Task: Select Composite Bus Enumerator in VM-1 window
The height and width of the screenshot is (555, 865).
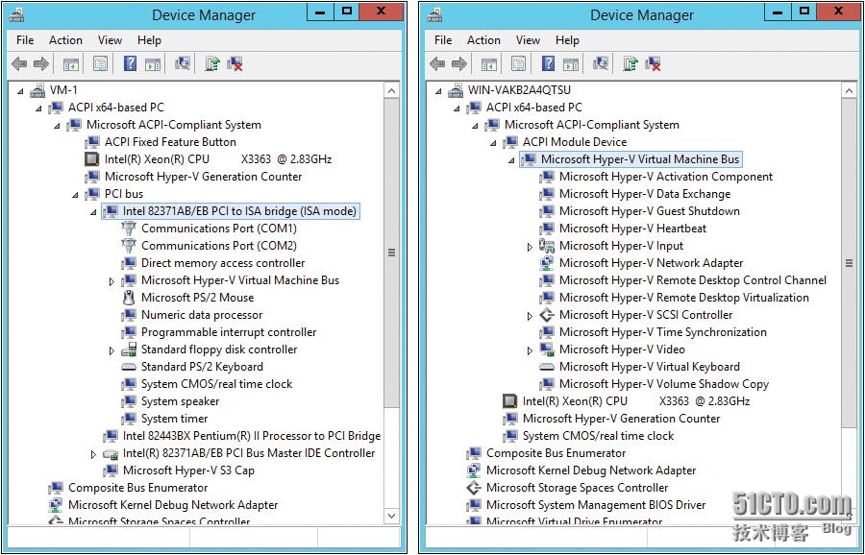Action: tap(137, 489)
